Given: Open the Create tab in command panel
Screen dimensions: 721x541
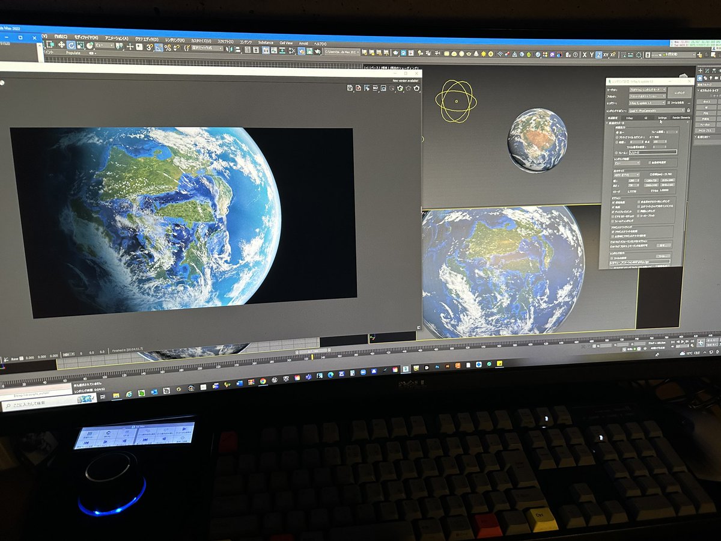Looking at the screenshot, I should 701,70.
